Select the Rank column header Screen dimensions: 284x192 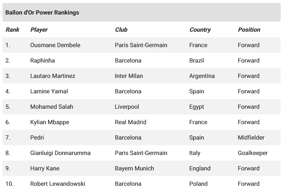(x=12, y=30)
